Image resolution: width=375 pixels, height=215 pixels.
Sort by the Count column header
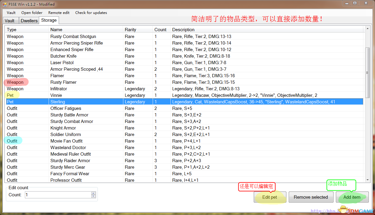161,29
